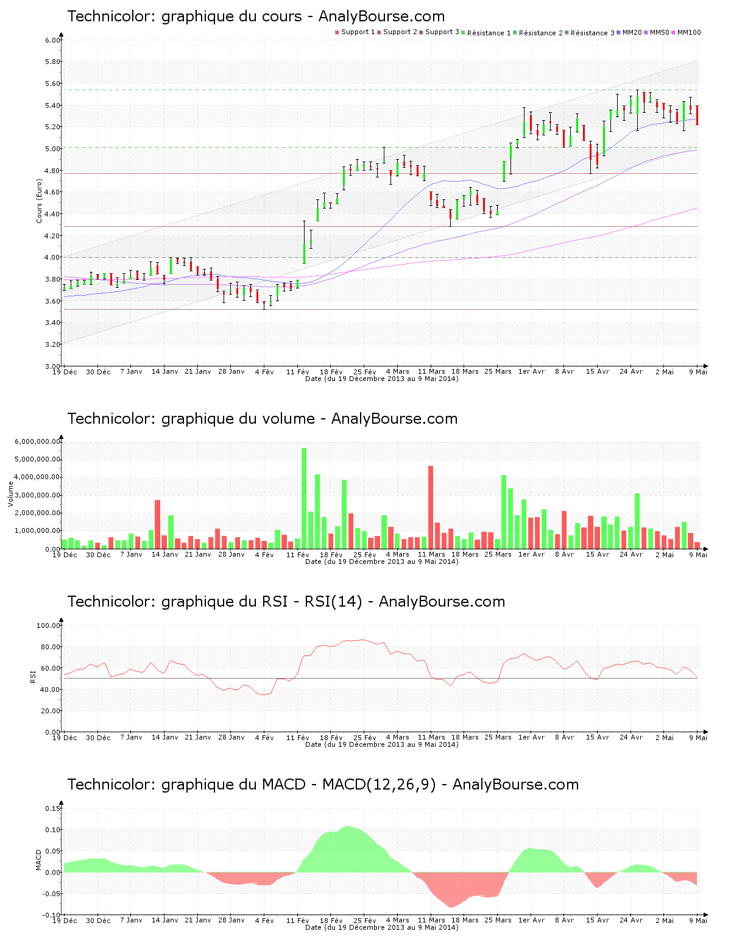The image size is (731, 945).
Task: Select the "Support 3" legend label
Action: [x=442, y=32]
